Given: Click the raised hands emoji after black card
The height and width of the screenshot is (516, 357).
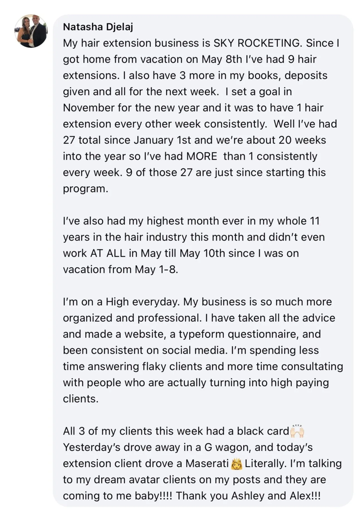Looking at the screenshot, I should point(297,431).
